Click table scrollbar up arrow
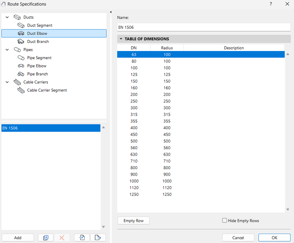The width and height of the screenshot is (294, 243). [x=288, y=54]
